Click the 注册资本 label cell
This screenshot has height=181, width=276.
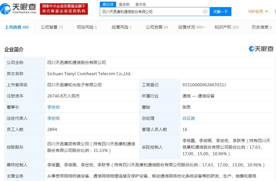click(25, 96)
